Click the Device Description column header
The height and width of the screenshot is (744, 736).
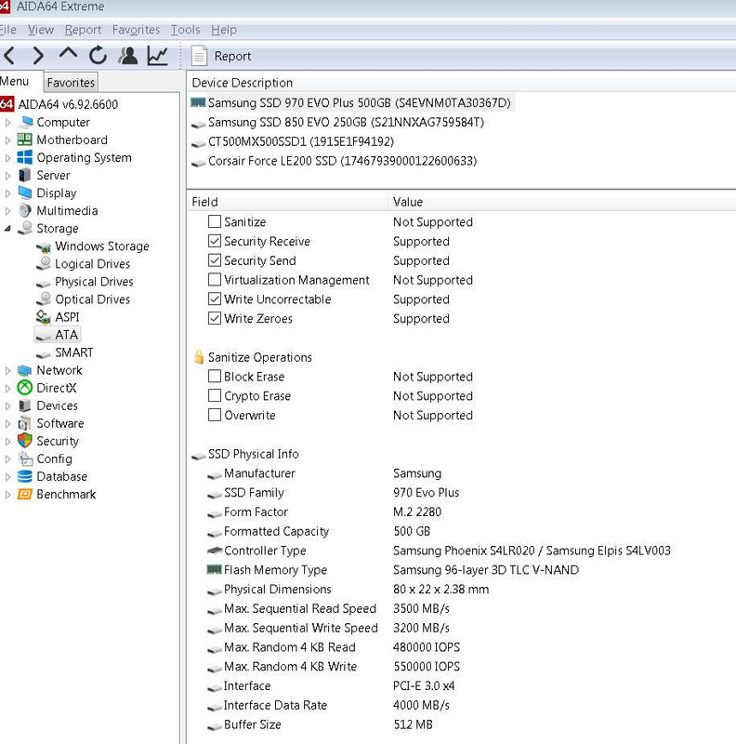462,83
